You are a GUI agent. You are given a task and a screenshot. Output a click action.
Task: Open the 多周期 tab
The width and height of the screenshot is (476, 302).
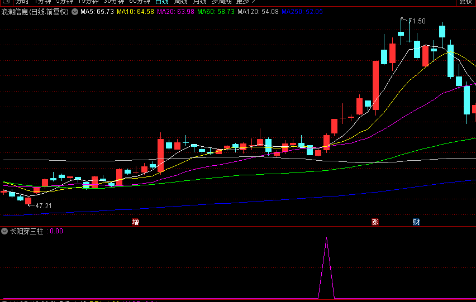tap(222, 2)
